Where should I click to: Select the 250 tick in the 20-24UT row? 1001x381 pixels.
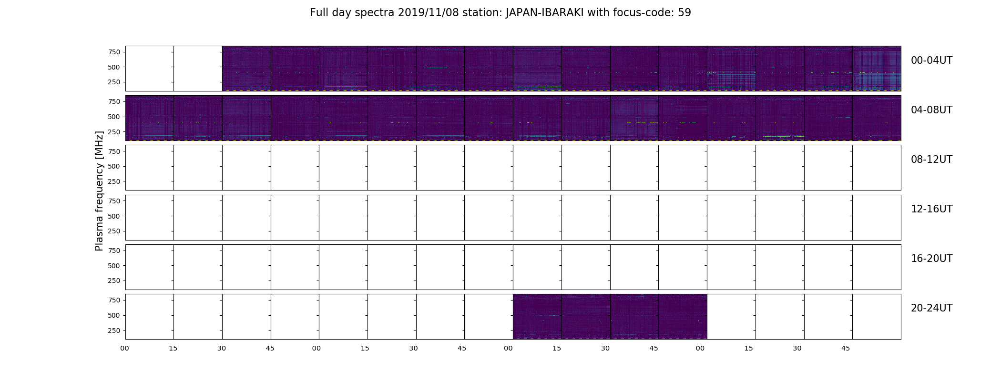tap(114, 331)
